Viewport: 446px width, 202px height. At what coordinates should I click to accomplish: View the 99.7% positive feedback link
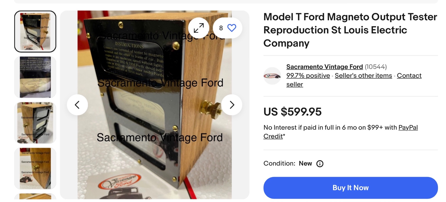[308, 76]
